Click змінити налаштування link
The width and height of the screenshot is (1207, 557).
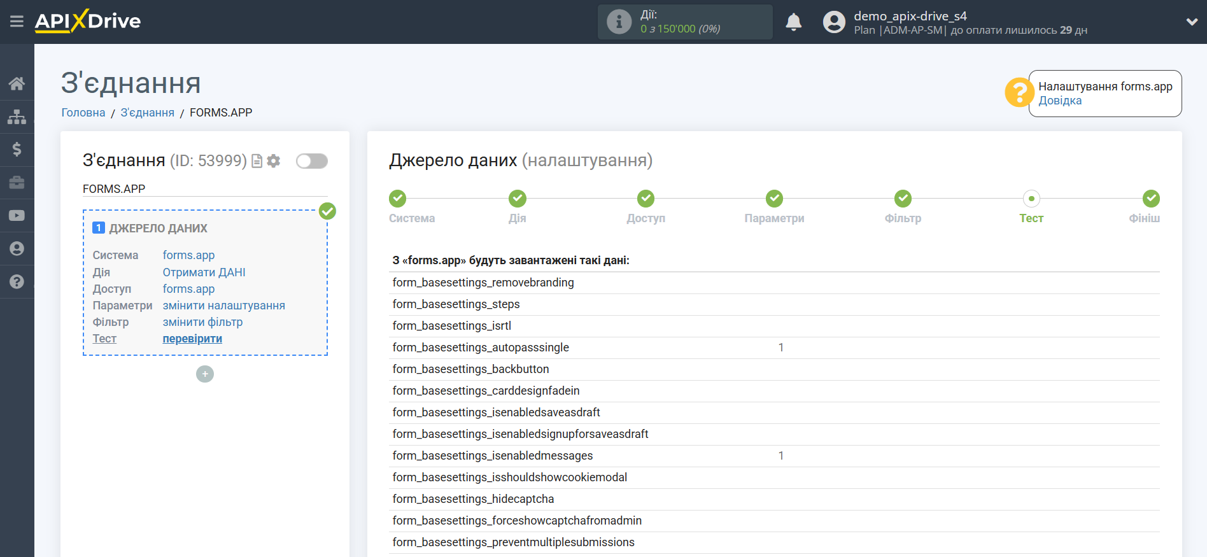[x=223, y=306]
